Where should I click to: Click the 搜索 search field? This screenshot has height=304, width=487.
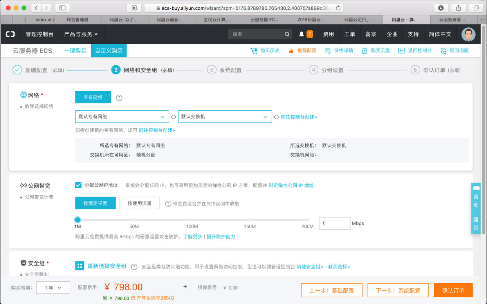click(255, 34)
